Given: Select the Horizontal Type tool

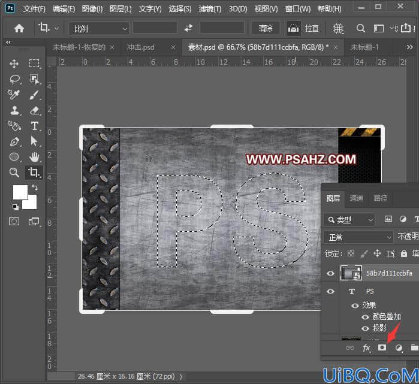Looking at the screenshot, I should pos(34,126).
